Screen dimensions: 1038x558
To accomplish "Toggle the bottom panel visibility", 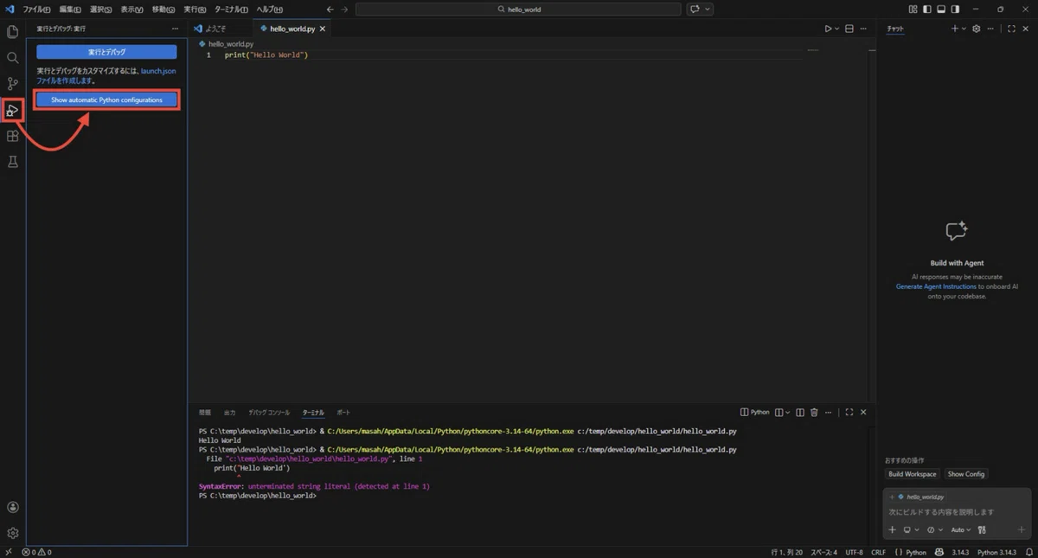I will [941, 9].
